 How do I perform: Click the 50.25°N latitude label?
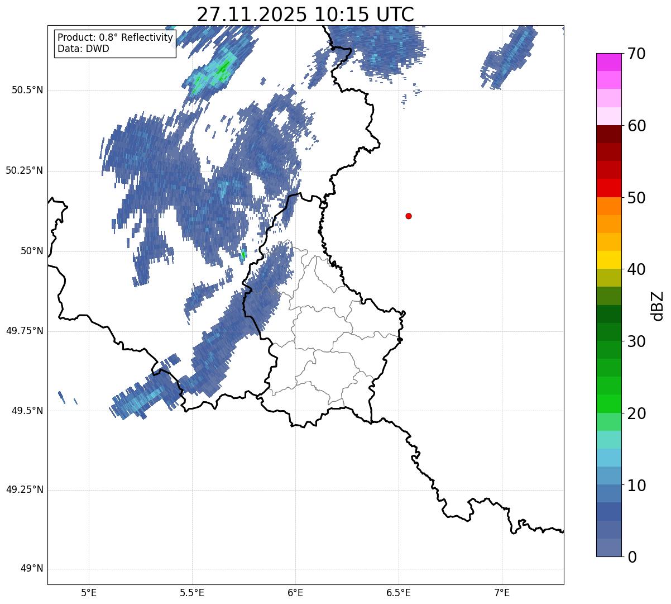click(x=24, y=170)
